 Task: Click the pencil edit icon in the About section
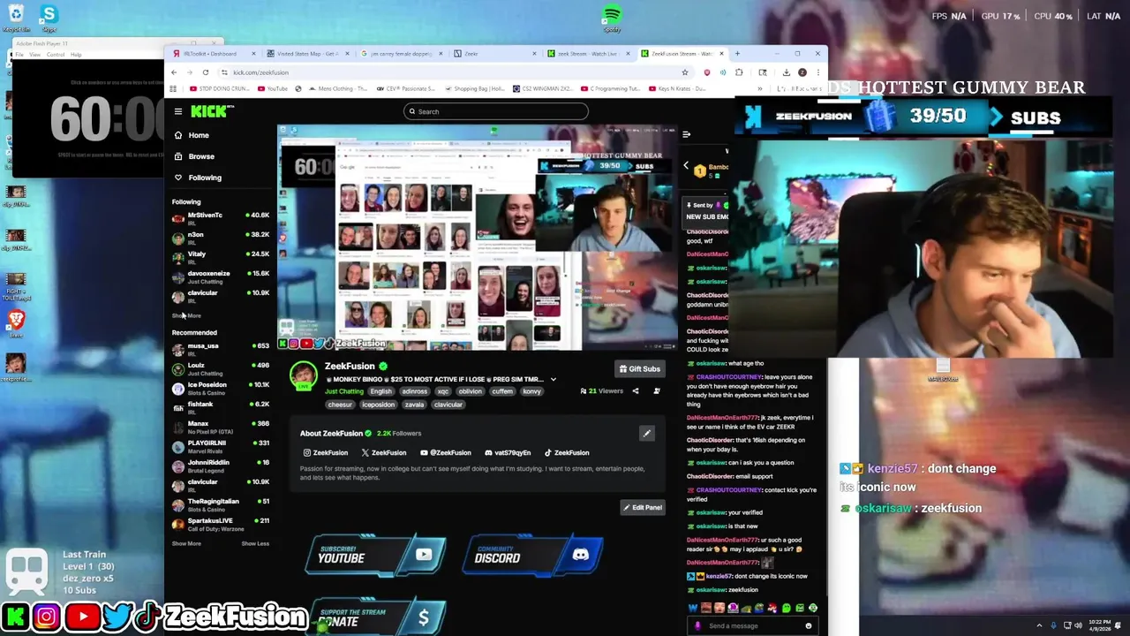click(x=647, y=434)
